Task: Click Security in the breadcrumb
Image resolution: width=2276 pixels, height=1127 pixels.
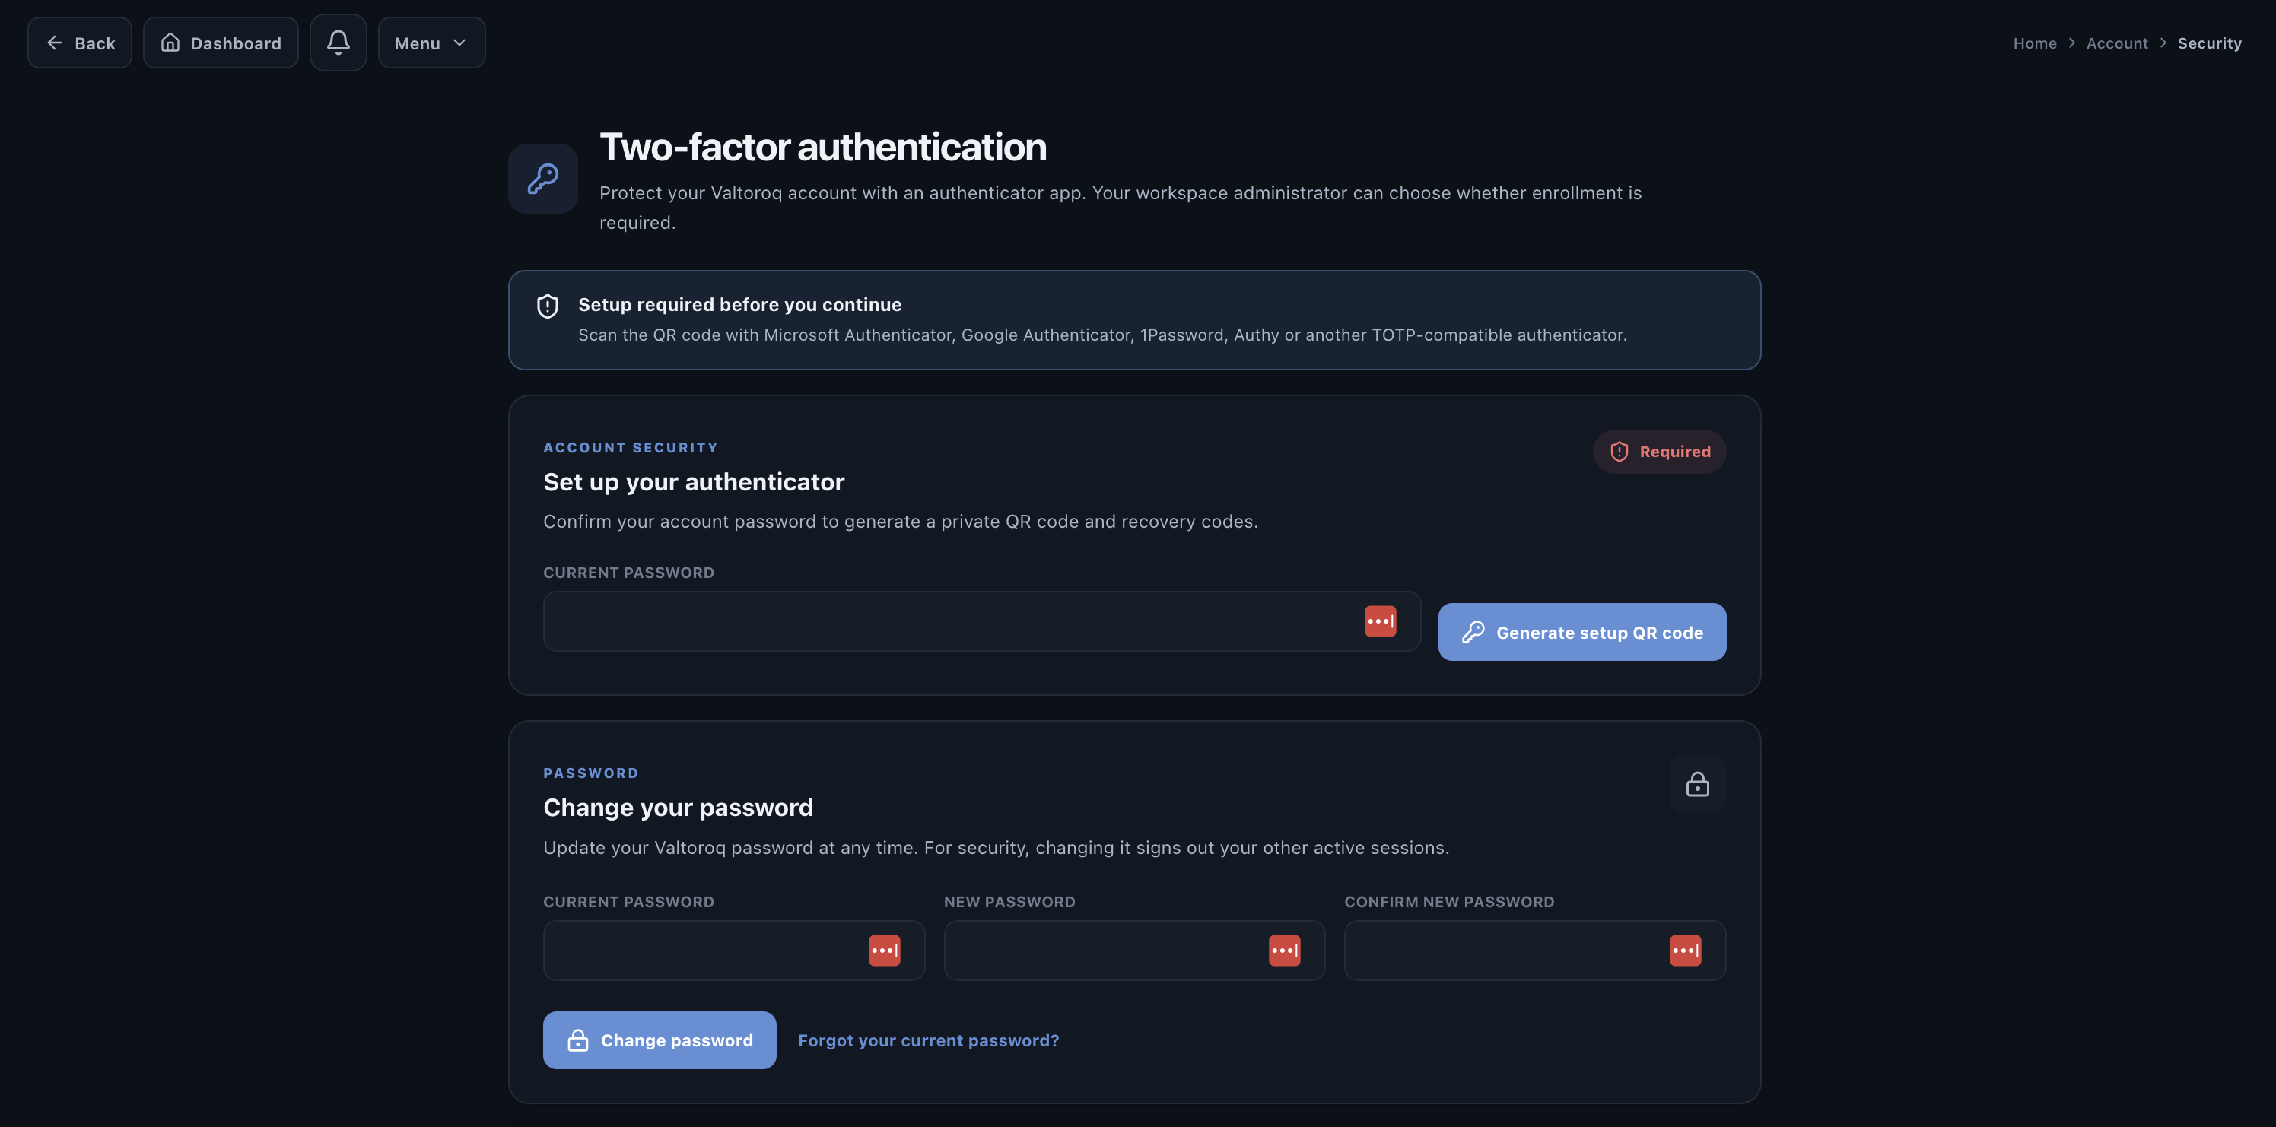Action: click(x=2209, y=43)
